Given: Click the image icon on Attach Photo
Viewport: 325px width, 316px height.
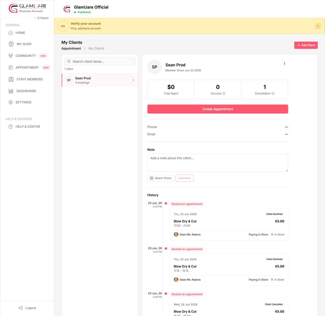Looking at the screenshot, I should pos(152,178).
